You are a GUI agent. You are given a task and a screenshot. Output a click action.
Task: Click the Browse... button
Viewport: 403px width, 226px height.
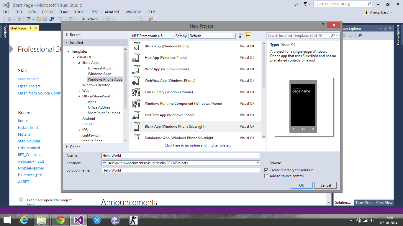click(276, 163)
